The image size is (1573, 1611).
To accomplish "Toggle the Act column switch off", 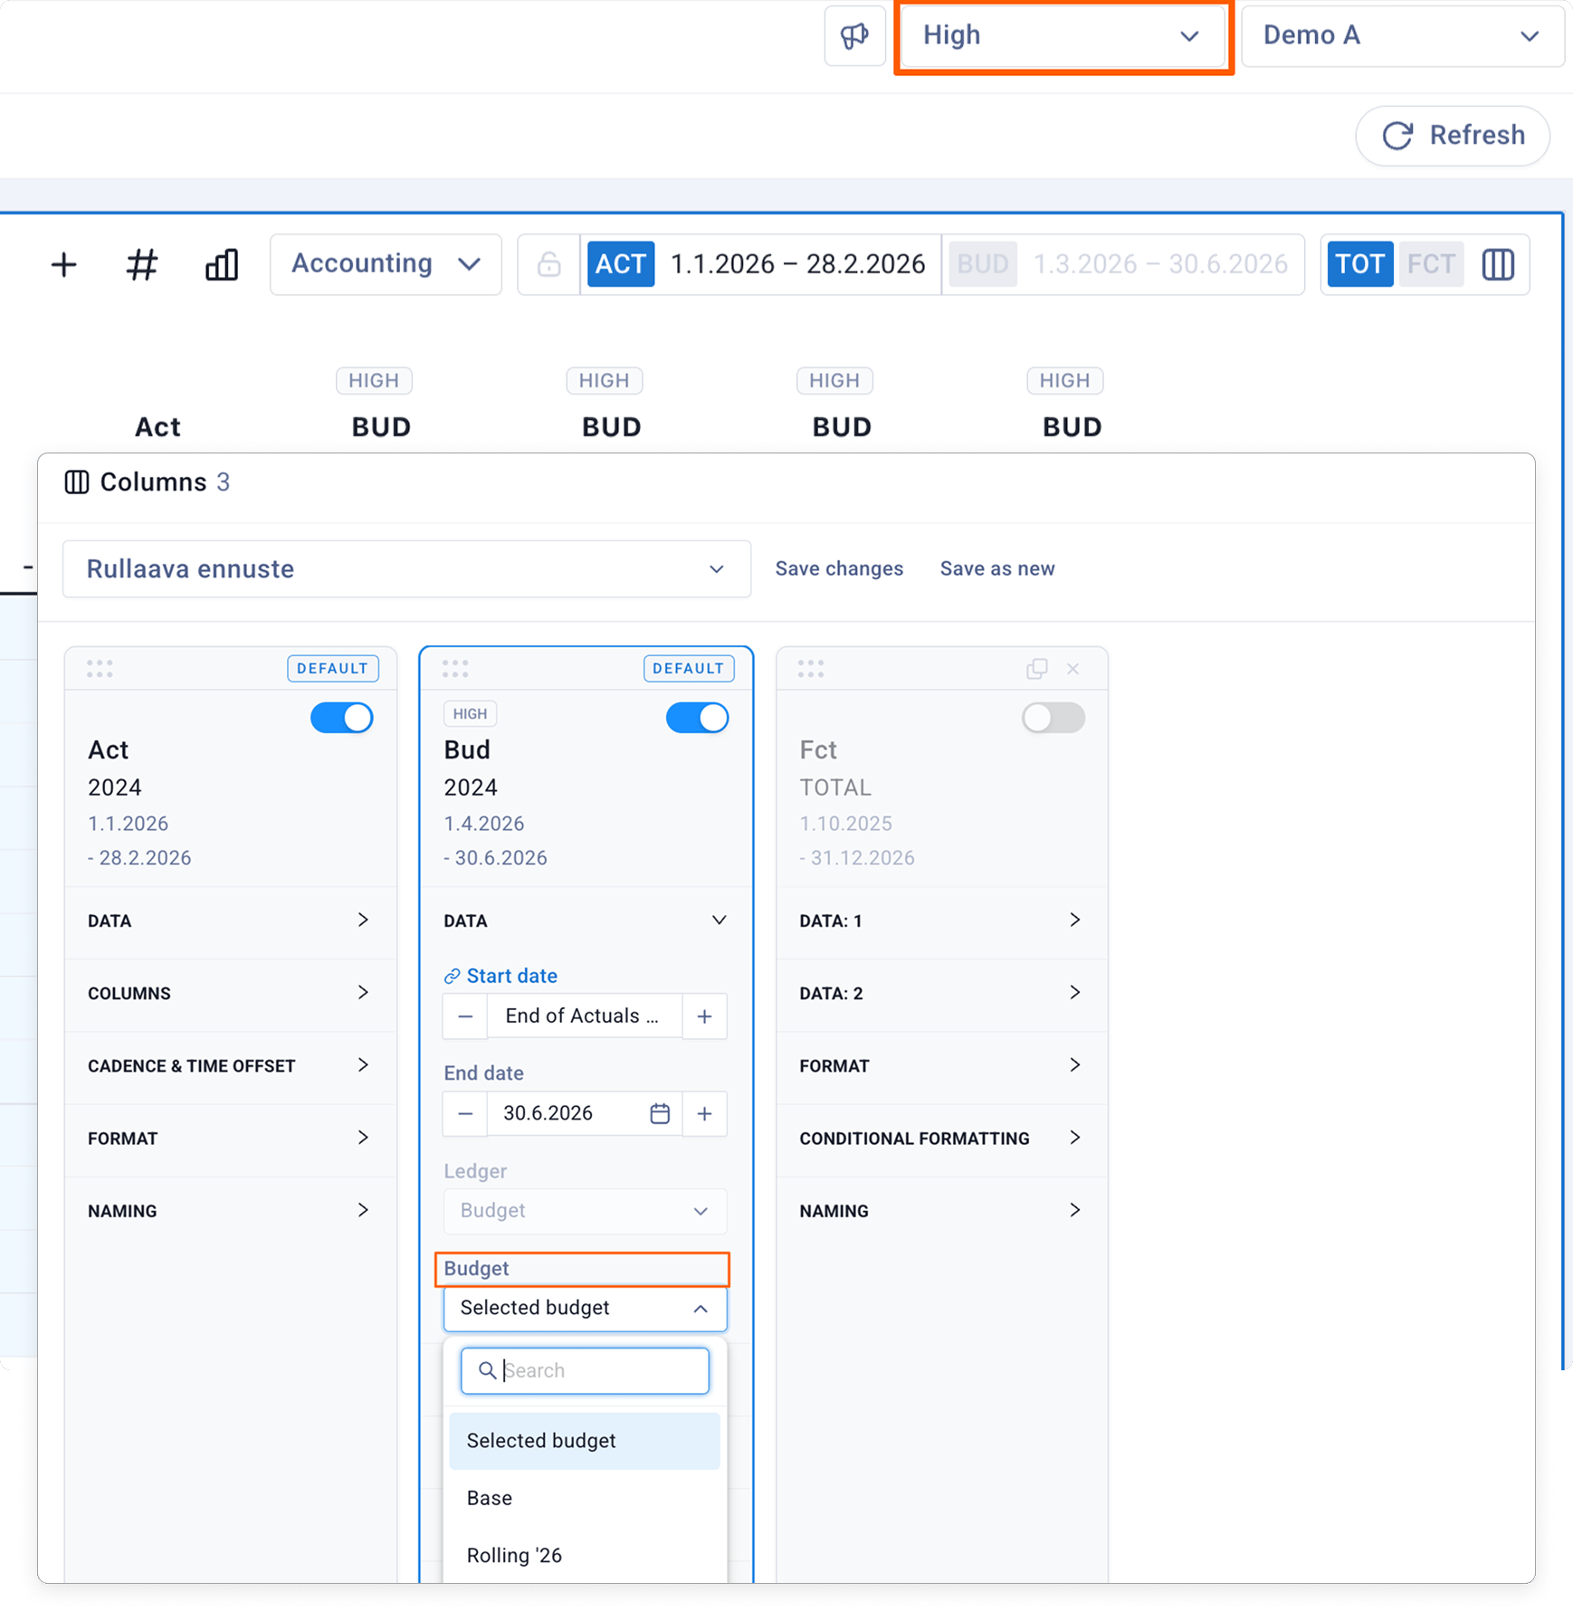I will (342, 718).
